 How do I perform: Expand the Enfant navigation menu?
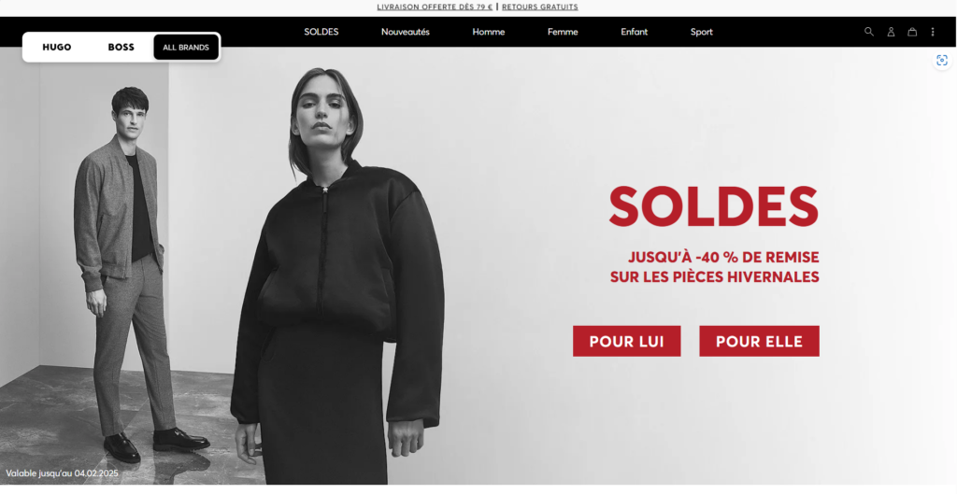(635, 32)
